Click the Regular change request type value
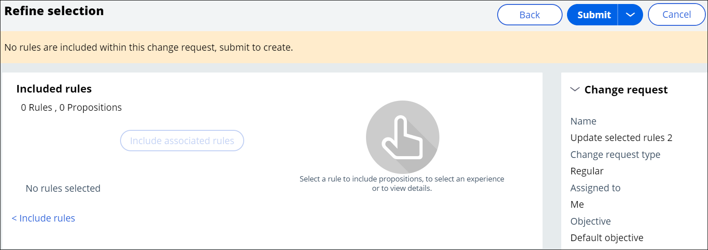Image resolution: width=708 pixels, height=250 pixels. (x=587, y=171)
